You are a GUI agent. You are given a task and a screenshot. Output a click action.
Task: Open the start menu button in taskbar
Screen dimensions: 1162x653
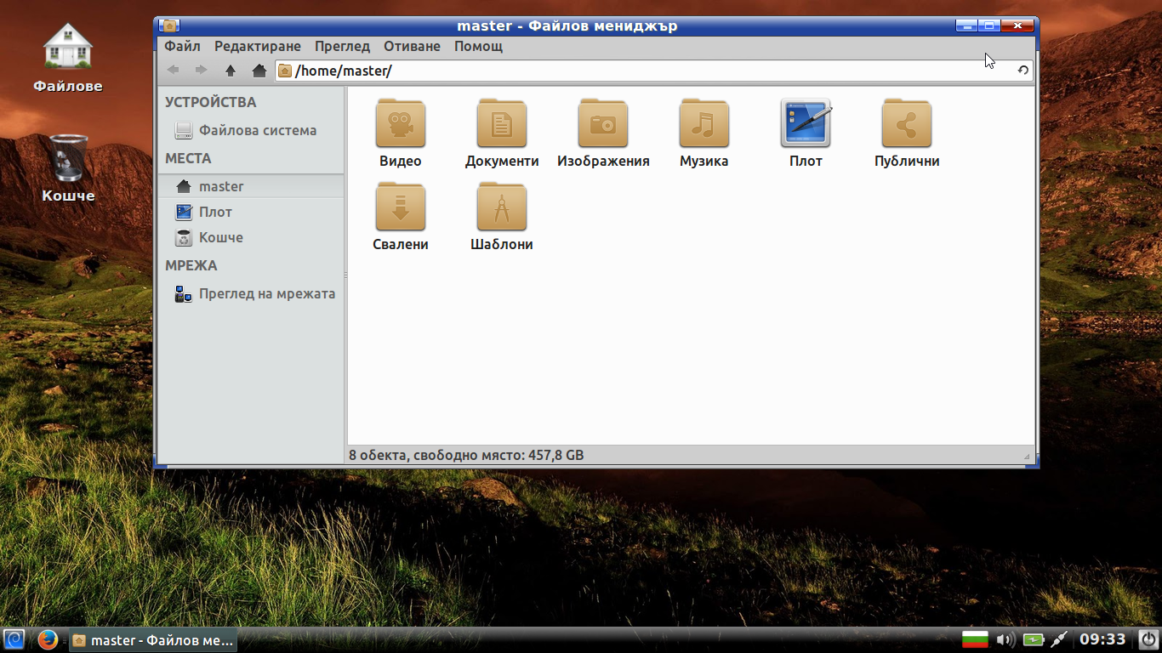click(14, 639)
